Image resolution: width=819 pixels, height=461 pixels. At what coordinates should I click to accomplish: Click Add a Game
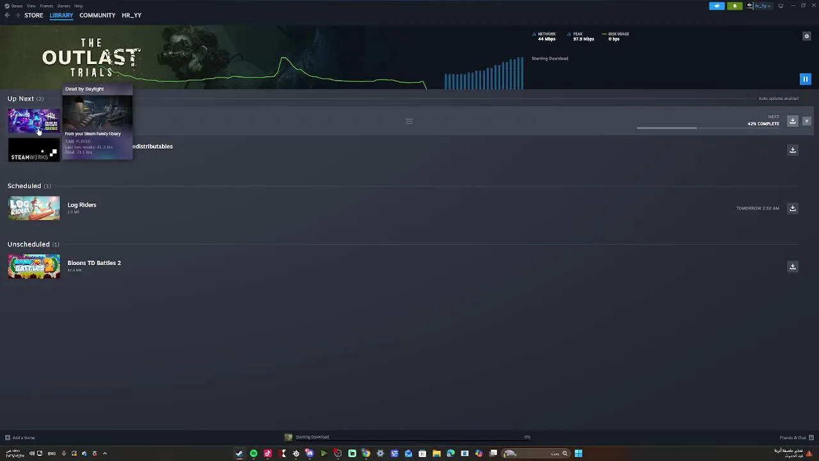pyautogui.click(x=20, y=438)
